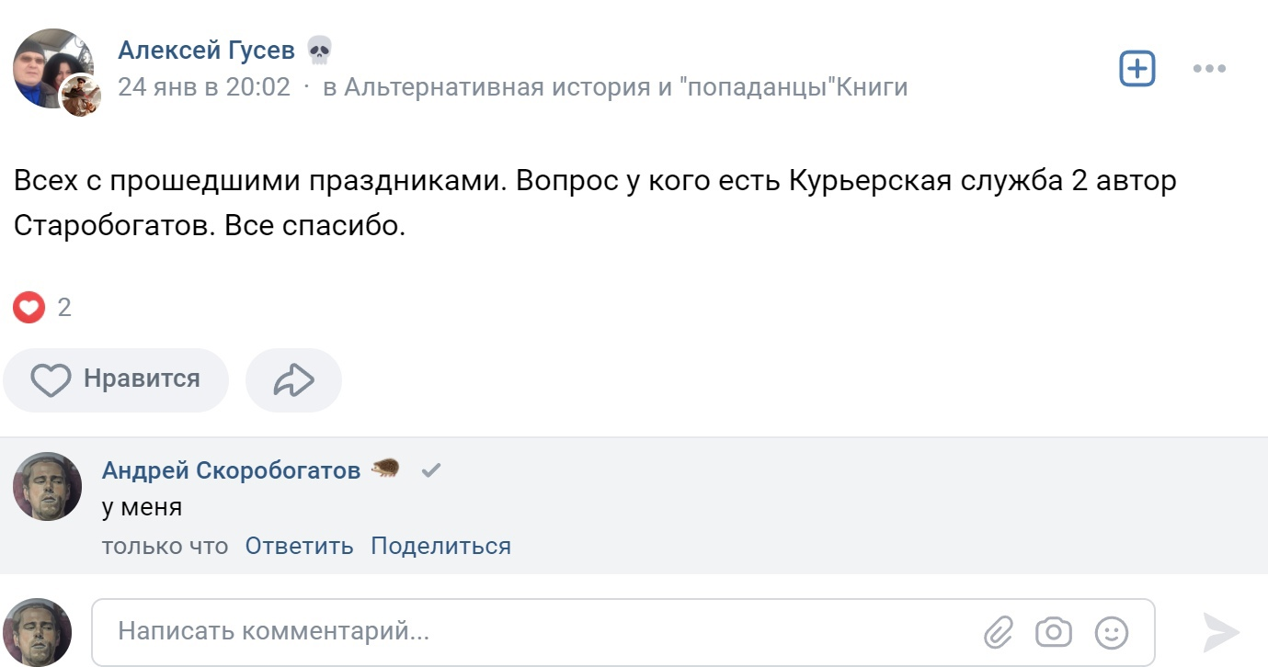Viewport: 1268px width, 667px height.
Task: Click the post date 24 янв в 20:02
Action: (x=203, y=87)
